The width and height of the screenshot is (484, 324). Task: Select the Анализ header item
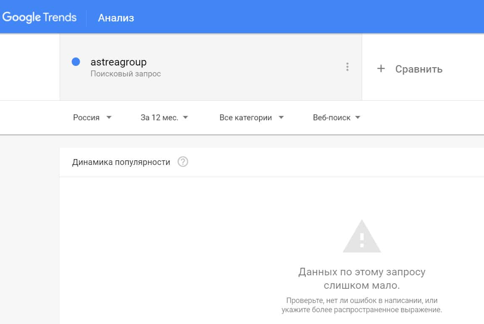(116, 18)
